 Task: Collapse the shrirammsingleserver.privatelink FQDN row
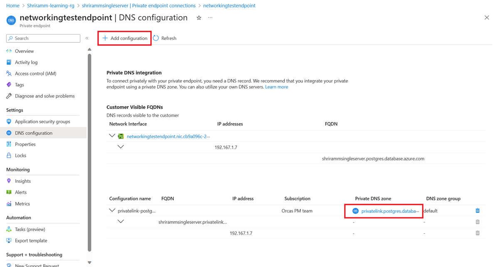tap(121, 222)
